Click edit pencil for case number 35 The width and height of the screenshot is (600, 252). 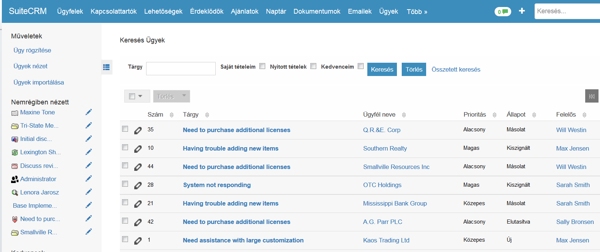pyautogui.click(x=138, y=130)
